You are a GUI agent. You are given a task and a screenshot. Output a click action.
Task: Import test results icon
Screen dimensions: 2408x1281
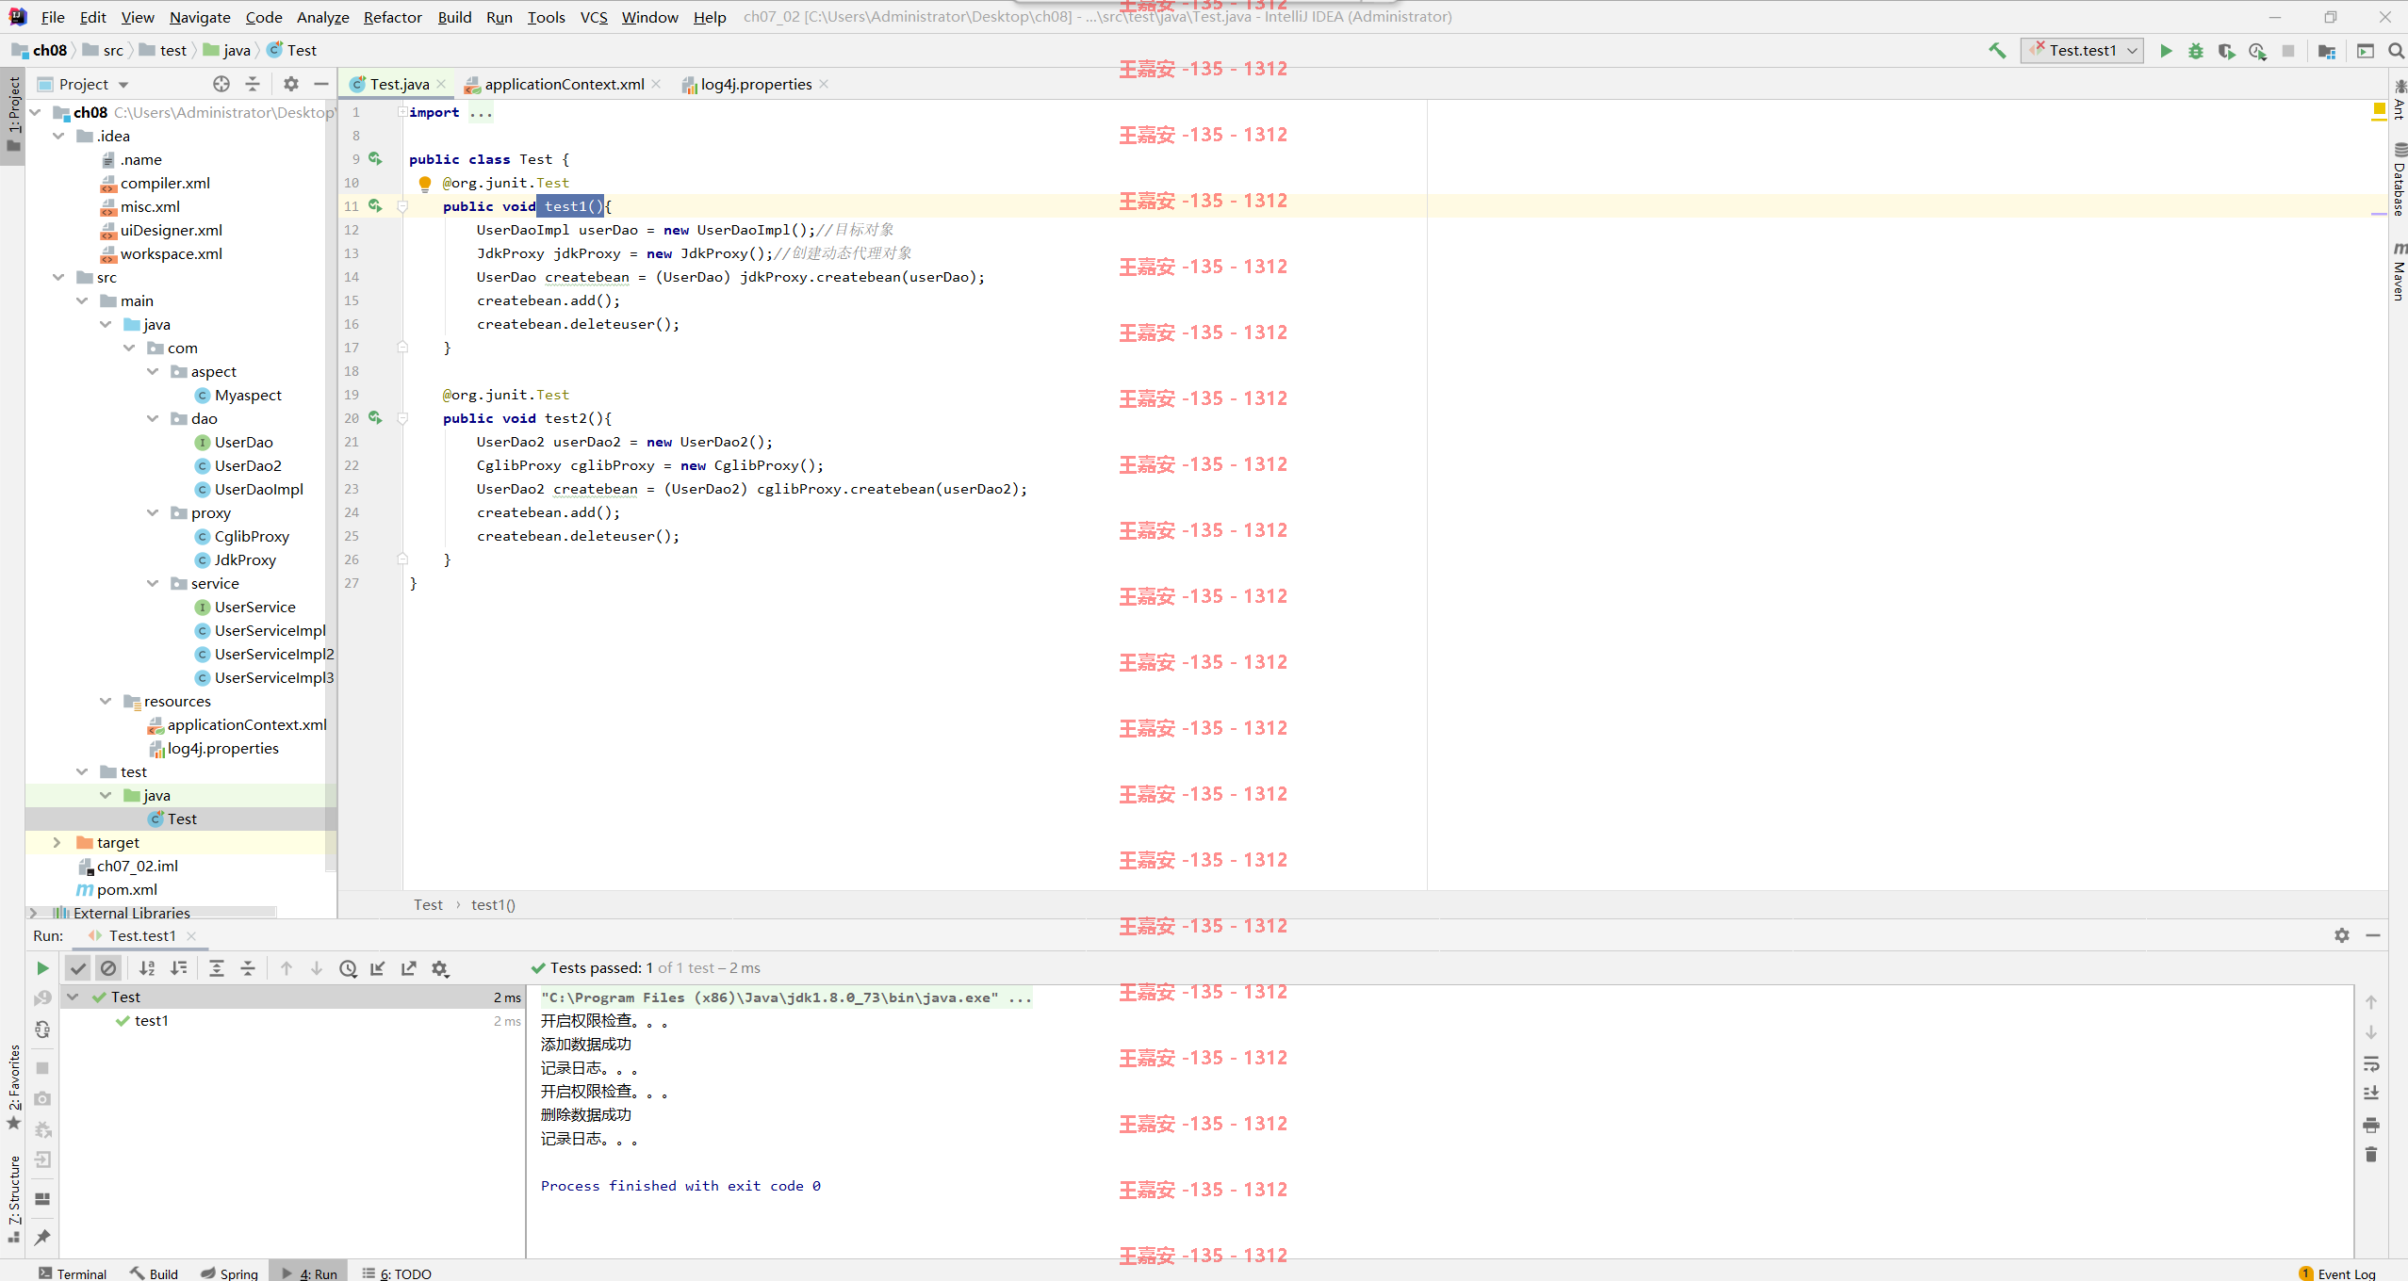[x=378, y=968]
